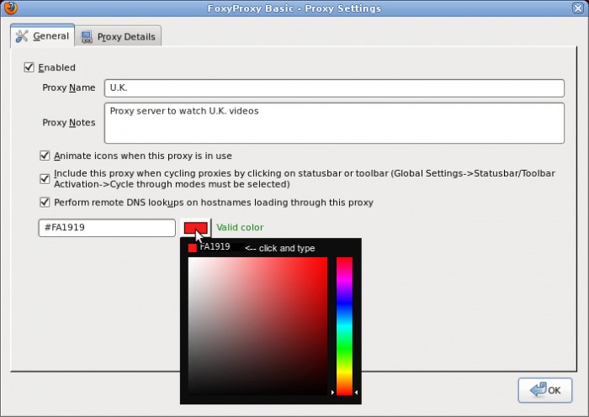Click the rainbow hue slider bar
The width and height of the screenshot is (589, 417).
[344, 325]
